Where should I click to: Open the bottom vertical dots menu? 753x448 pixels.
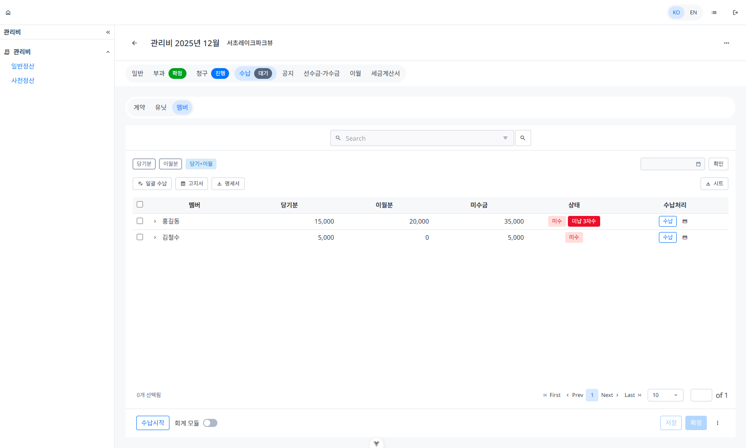pos(718,423)
